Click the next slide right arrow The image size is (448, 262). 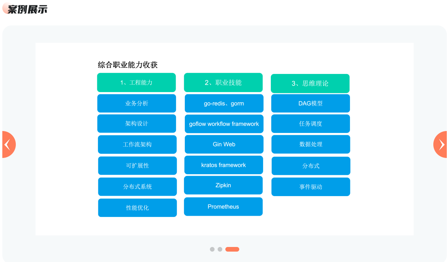click(x=441, y=144)
